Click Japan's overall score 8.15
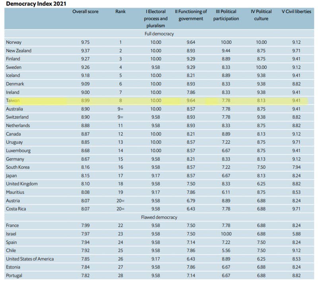 click(85, 176)
